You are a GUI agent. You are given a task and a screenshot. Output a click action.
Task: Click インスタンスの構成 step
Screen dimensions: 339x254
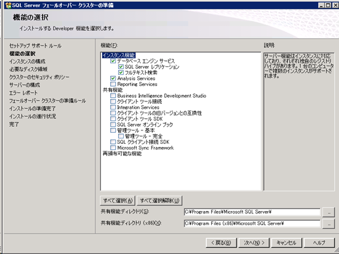[x=27, y=62]
